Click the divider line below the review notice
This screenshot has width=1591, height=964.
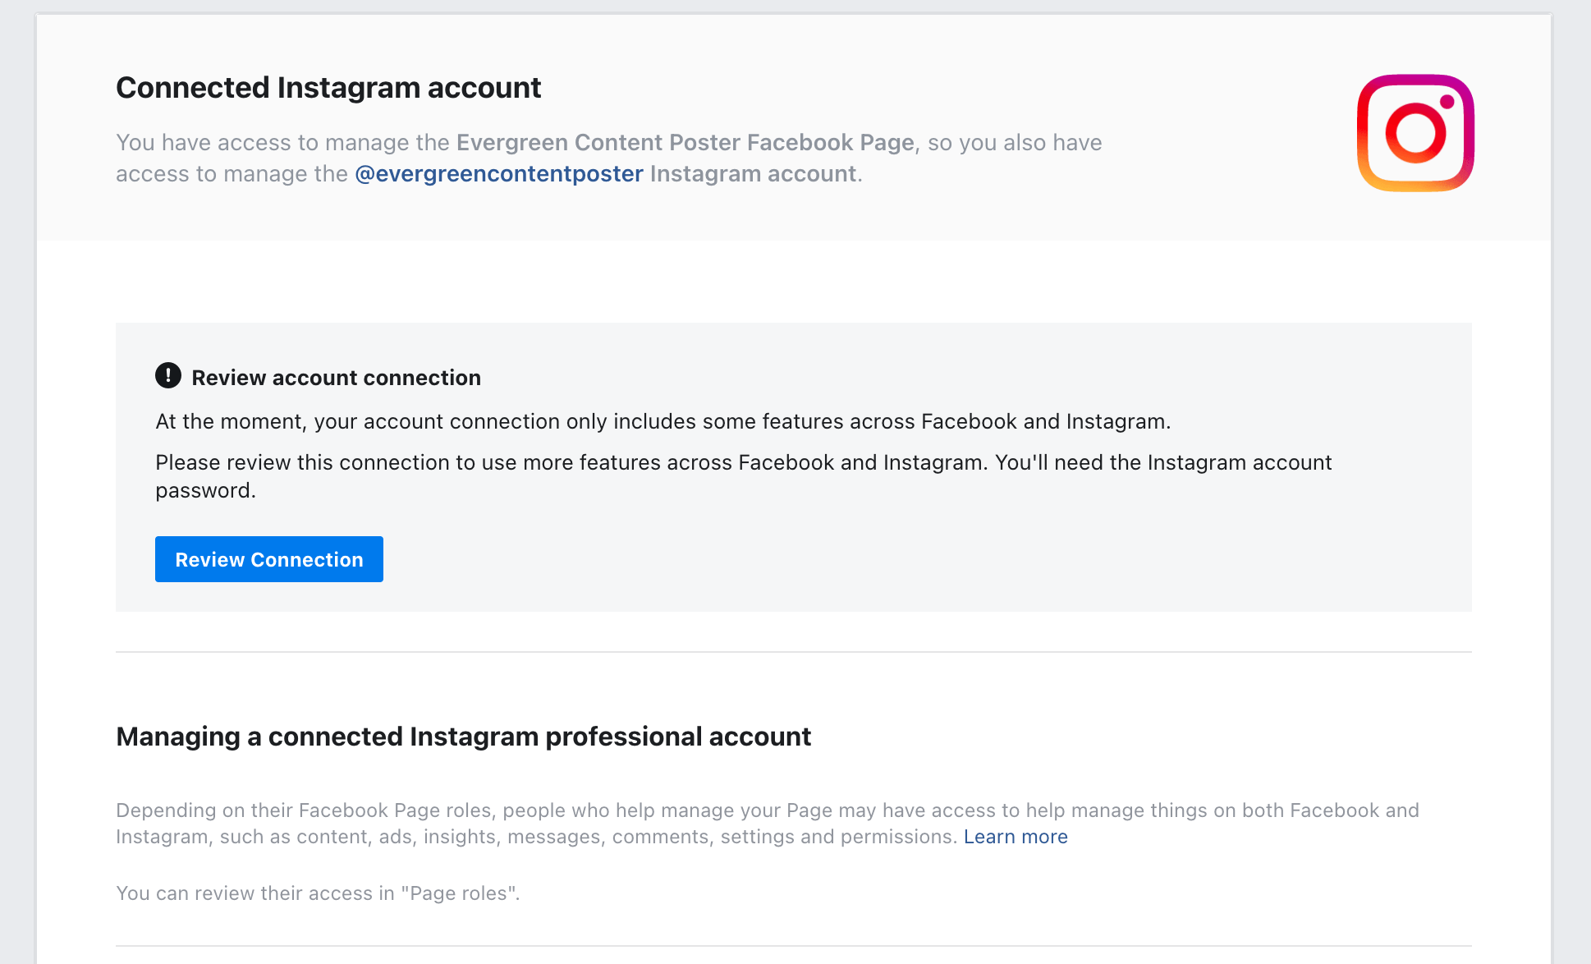793,652
